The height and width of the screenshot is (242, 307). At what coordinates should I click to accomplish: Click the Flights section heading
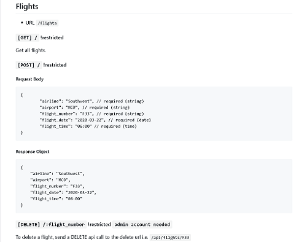point(27,7)
